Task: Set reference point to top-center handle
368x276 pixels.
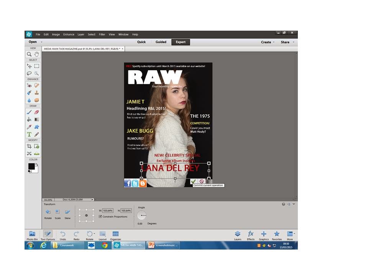Action: (86, 210)
